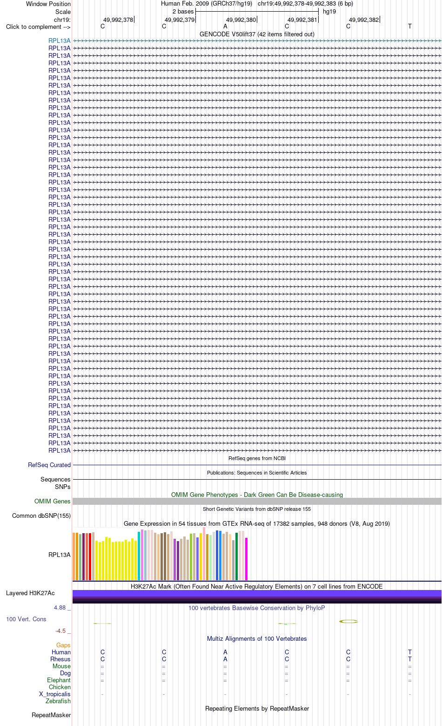Image resolution: width=442 pixels, height=726 pixels.
Task: Select the Elephant species label
Action: click(x=59, y=680)
